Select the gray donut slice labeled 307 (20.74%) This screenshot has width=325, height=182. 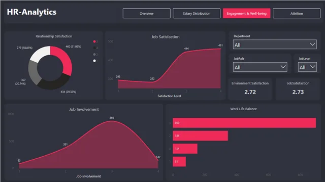(34, 72)
